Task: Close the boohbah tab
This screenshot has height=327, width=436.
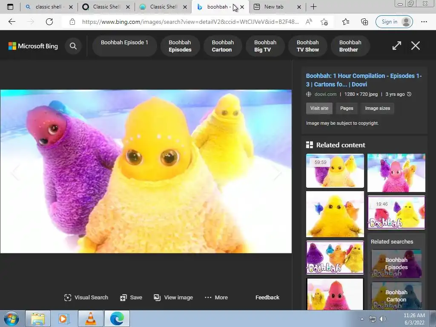Action: click(242, 7)
